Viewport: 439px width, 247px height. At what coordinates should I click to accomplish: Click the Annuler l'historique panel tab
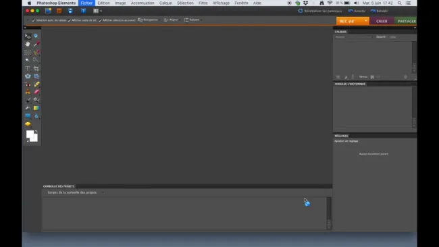350,84
